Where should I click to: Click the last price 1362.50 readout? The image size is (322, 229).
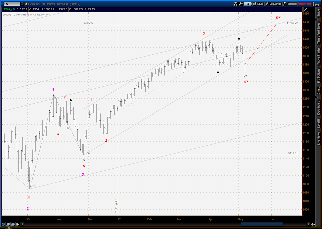[304, 4]
